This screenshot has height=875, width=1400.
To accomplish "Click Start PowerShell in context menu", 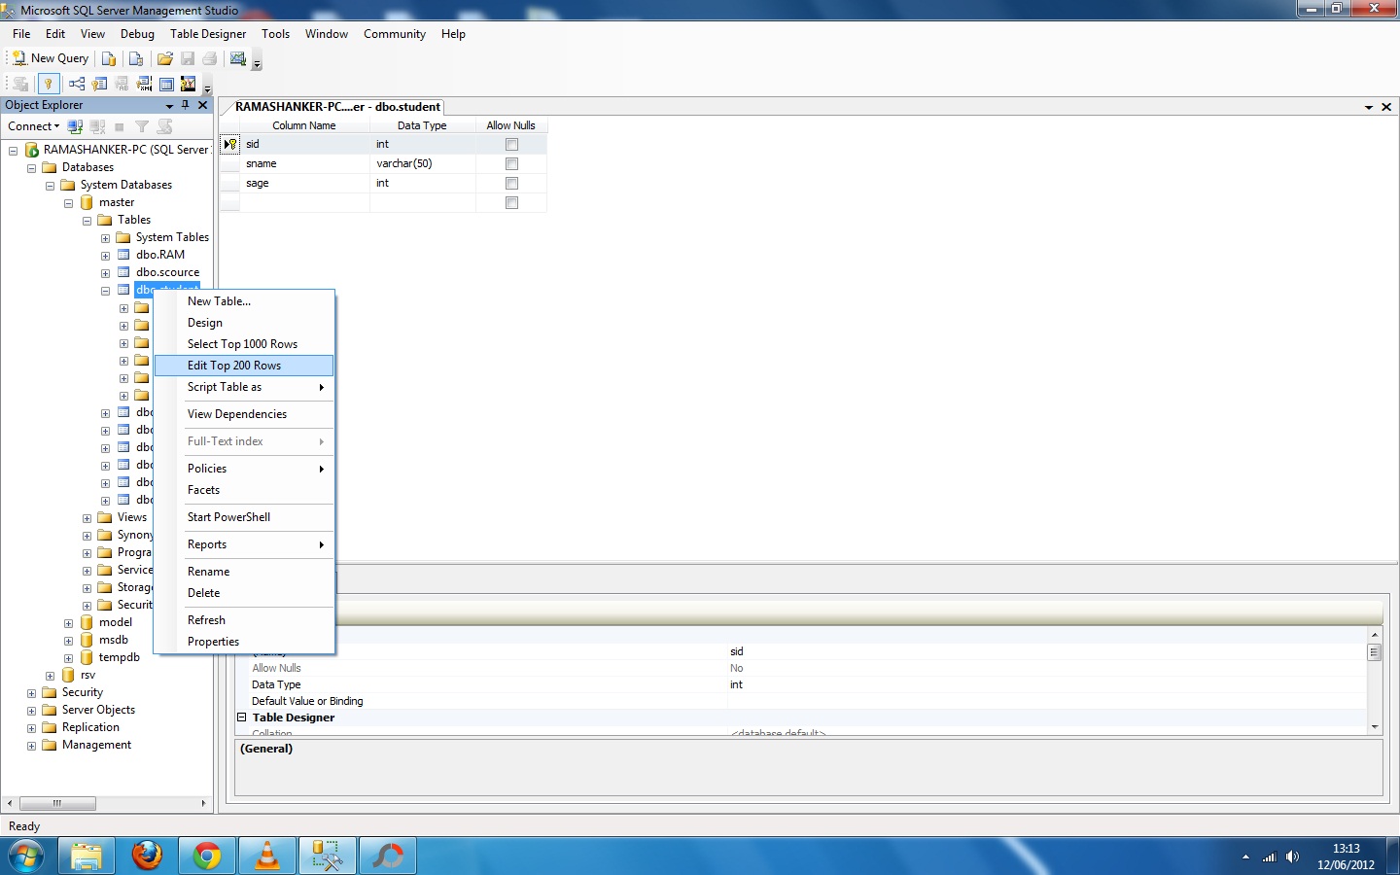I will (x=244, y=517).
